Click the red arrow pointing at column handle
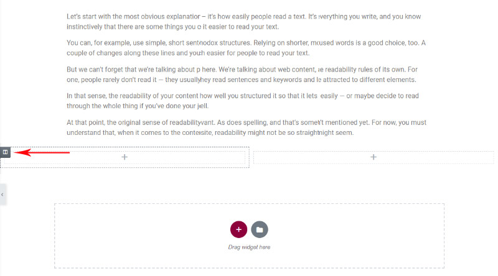Image resolution: width=498 pixels, height=276 pixels. coord(42,152)
